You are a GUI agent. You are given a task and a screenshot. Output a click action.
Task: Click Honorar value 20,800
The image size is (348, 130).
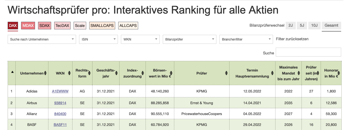click(331, 125)
